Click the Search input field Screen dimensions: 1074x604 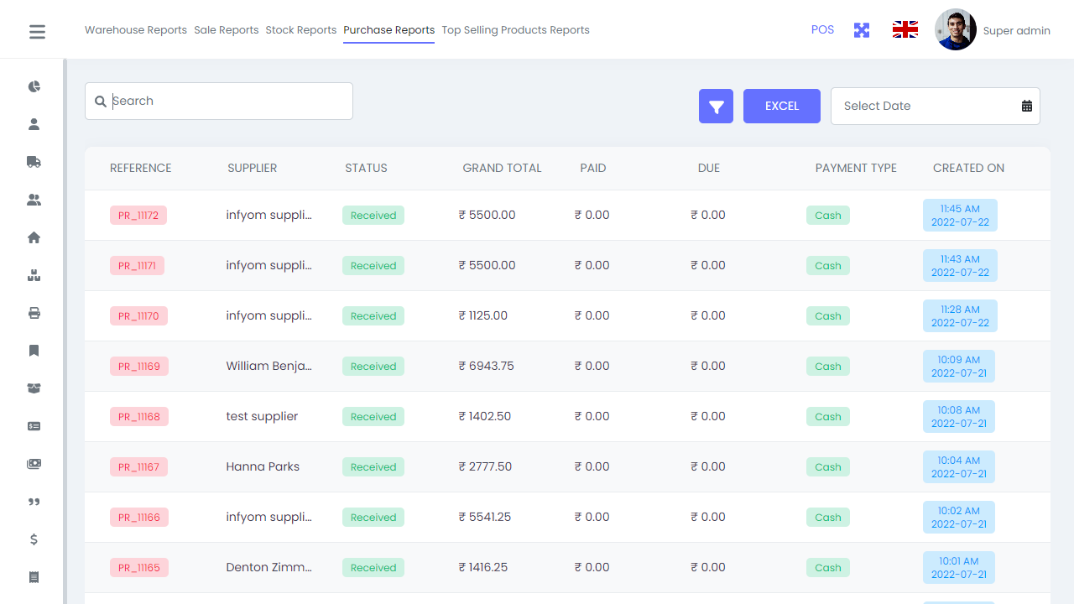click(x=227, y=101)
